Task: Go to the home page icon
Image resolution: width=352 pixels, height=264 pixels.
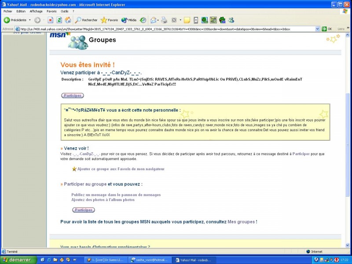Action: [68, 20]
